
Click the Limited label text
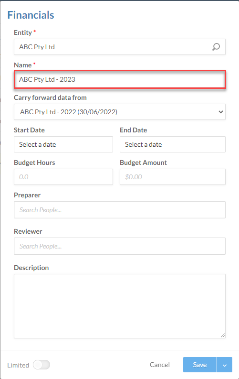coord(18,365)
